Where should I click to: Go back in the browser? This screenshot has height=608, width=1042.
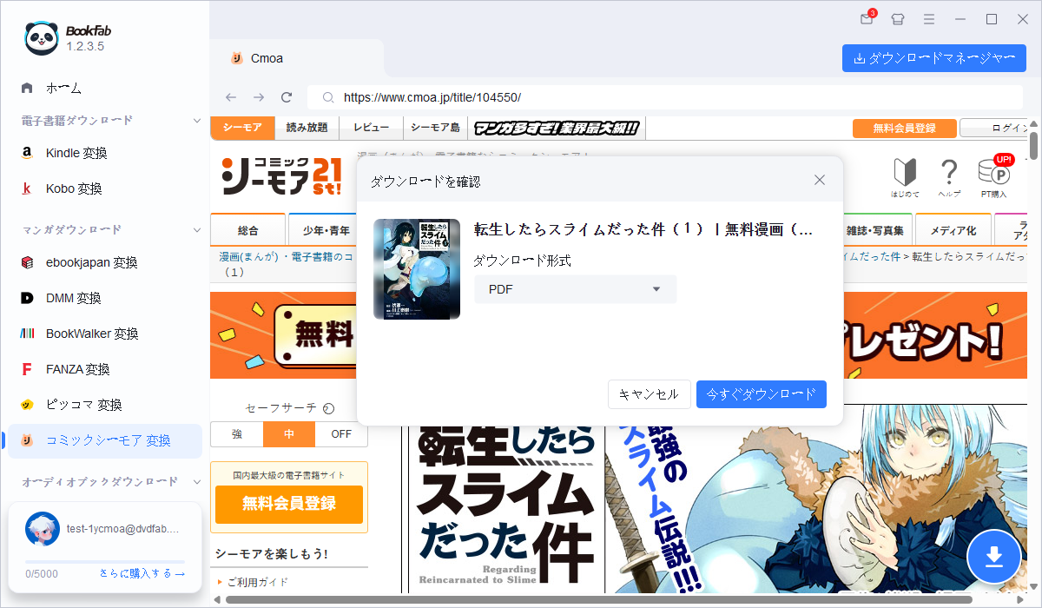(x=230, y=97)
